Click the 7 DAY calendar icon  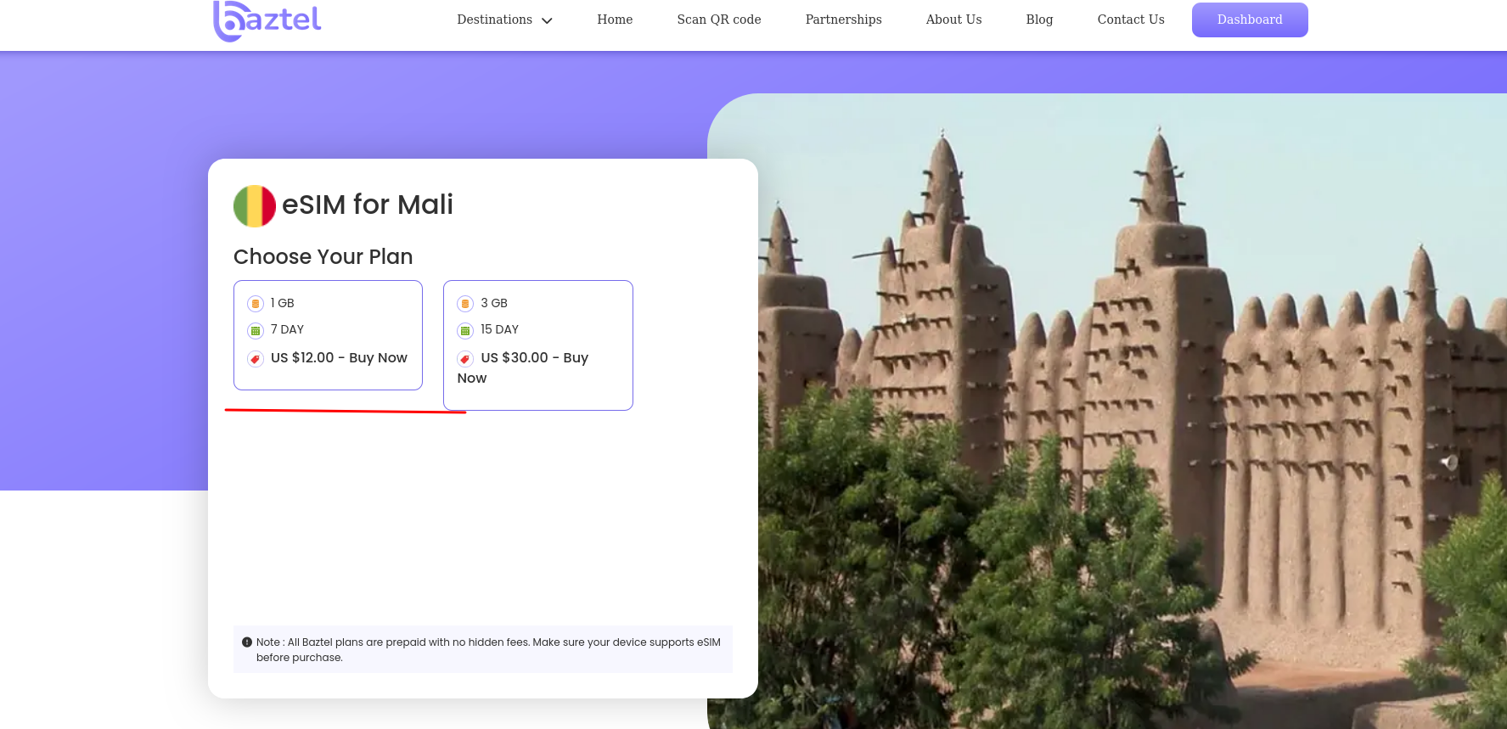[256, 331]
